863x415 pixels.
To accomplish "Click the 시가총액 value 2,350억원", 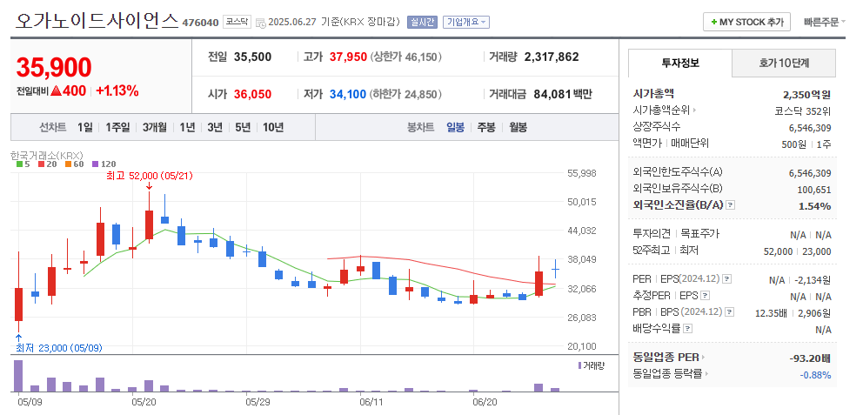I will (x=806, y=94).
